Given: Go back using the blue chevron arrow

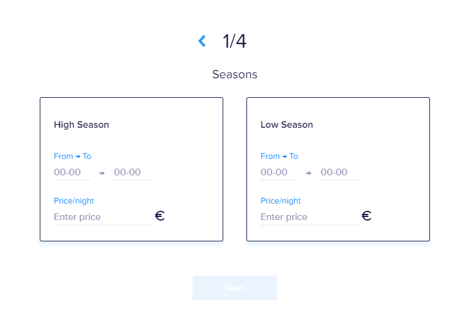Looking at the screenshot, I should [202, 41].
